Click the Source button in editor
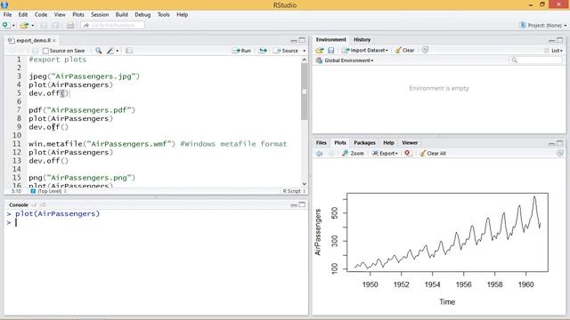The image size is (570, 320). (286, 51)
